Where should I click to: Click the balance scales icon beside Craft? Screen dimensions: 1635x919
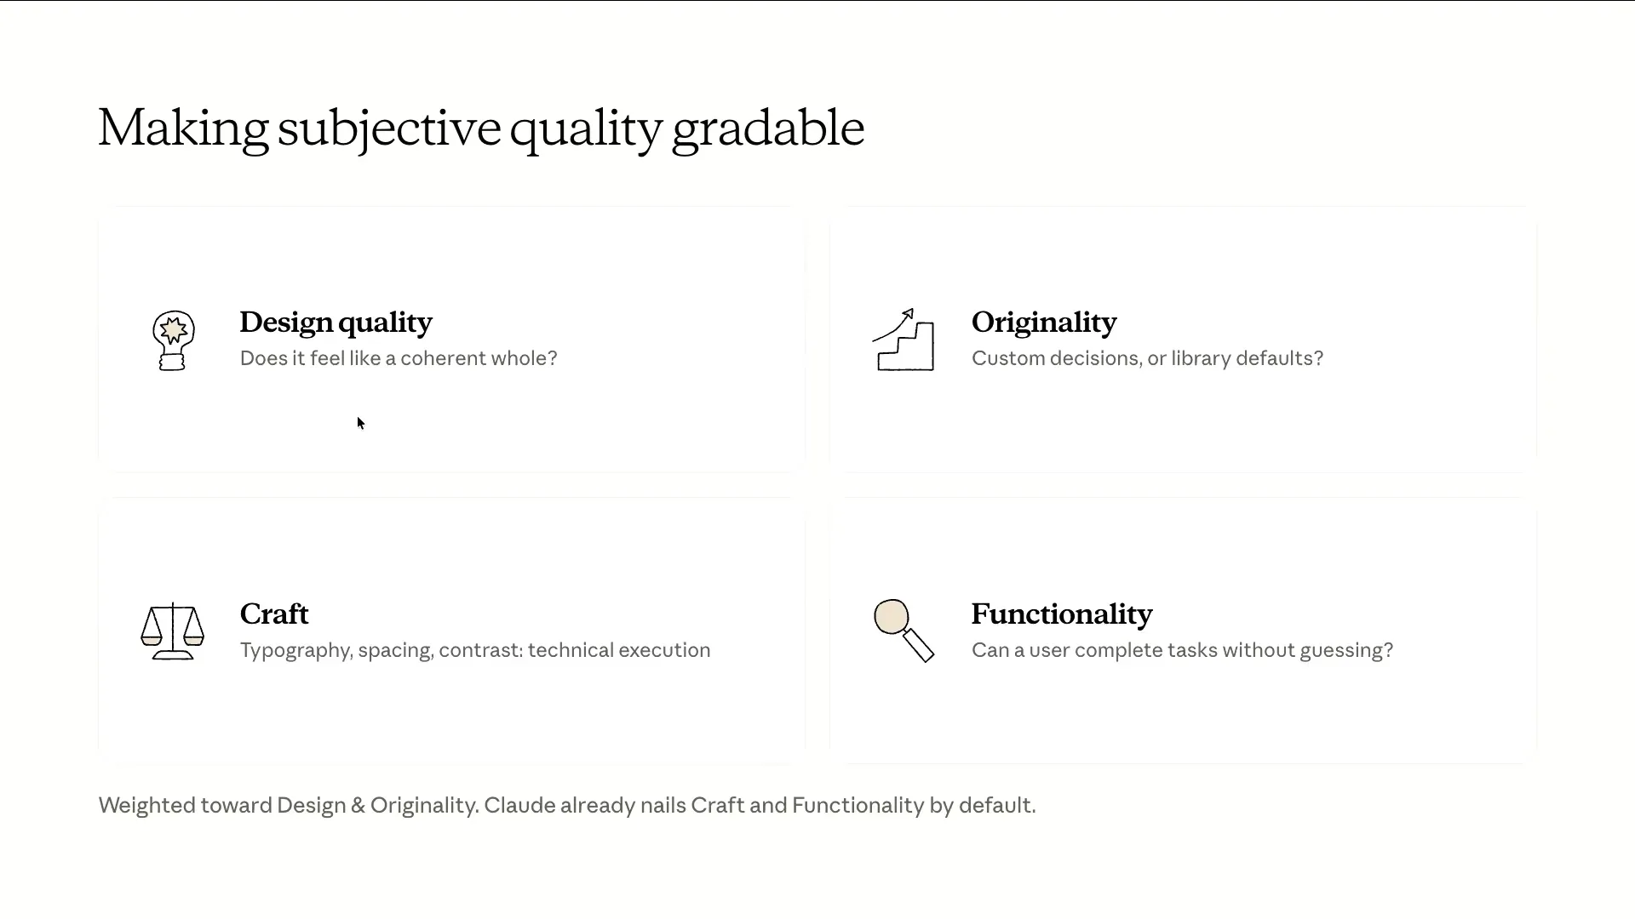click(x=172, y=631)
